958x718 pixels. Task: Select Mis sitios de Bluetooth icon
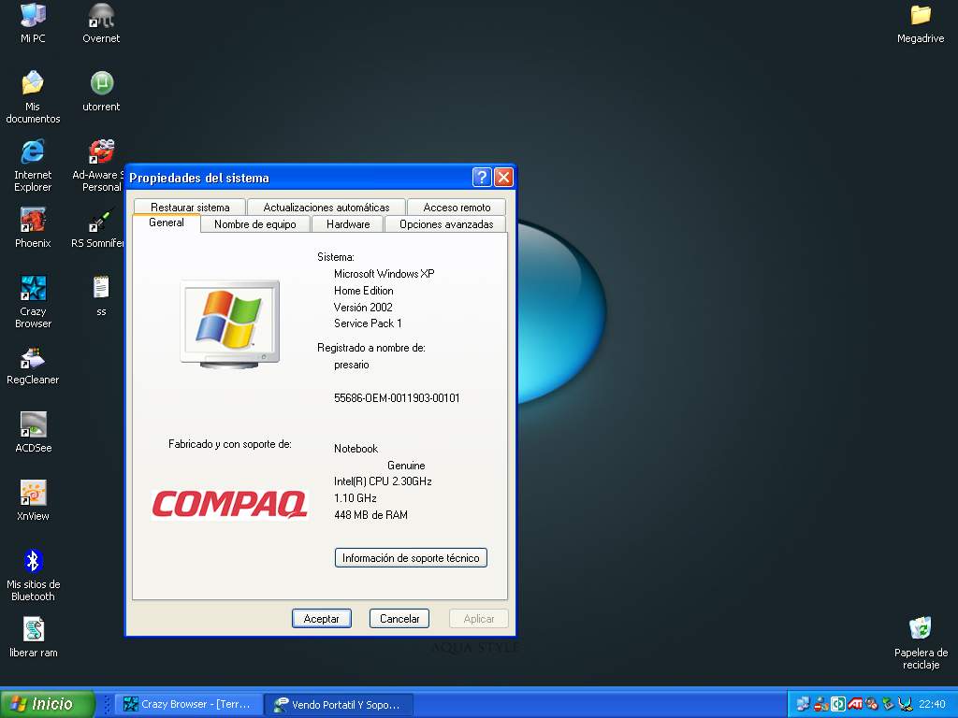(x=33, y=575)
